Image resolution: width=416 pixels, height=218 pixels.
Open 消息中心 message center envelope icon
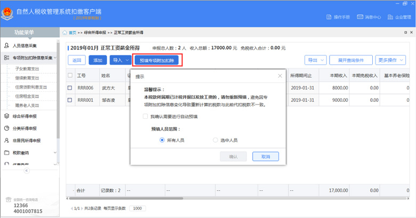point(361,17)
